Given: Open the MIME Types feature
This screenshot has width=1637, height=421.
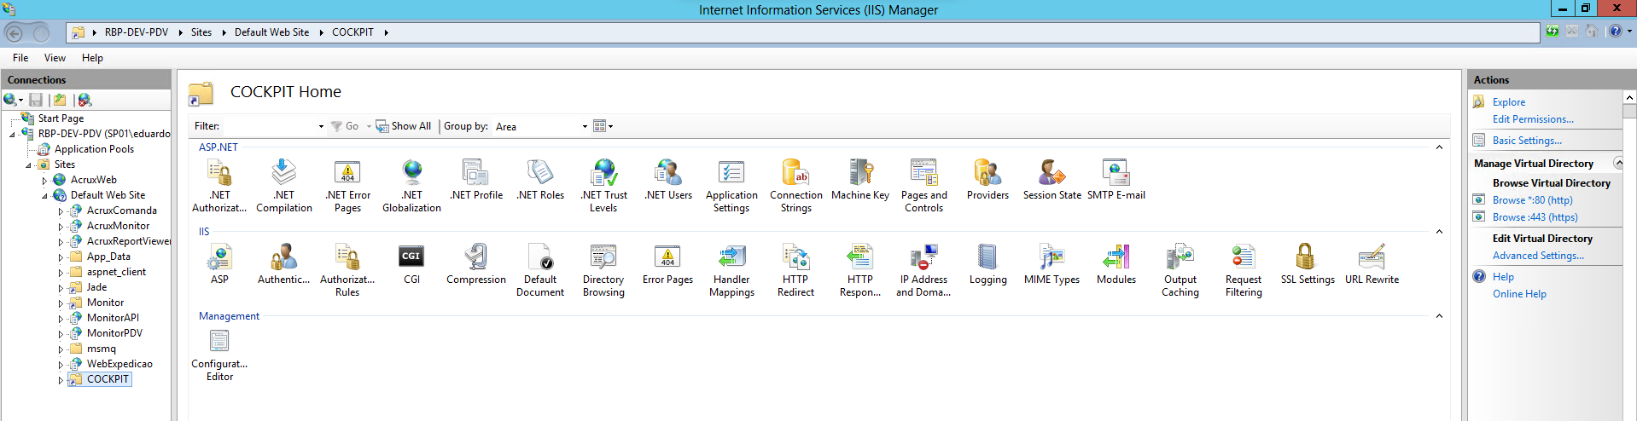Looking at the screenshot, I should 1052,257.
